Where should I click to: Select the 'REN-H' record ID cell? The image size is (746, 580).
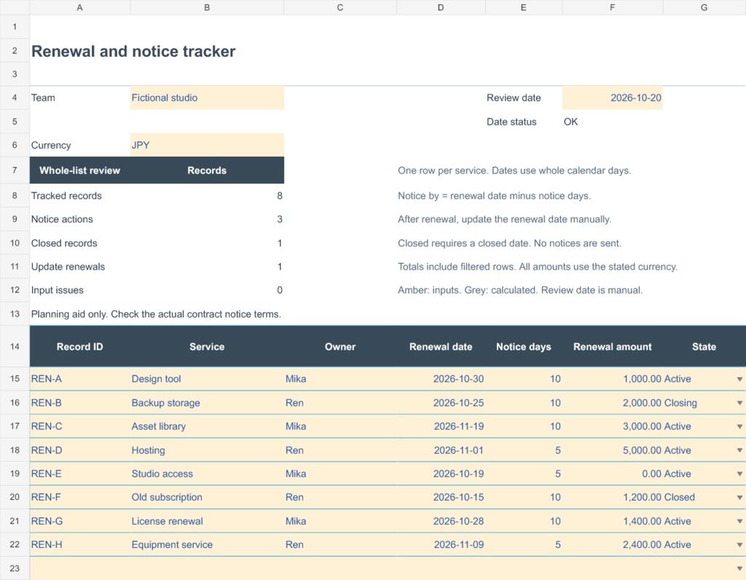pos(79,545)
